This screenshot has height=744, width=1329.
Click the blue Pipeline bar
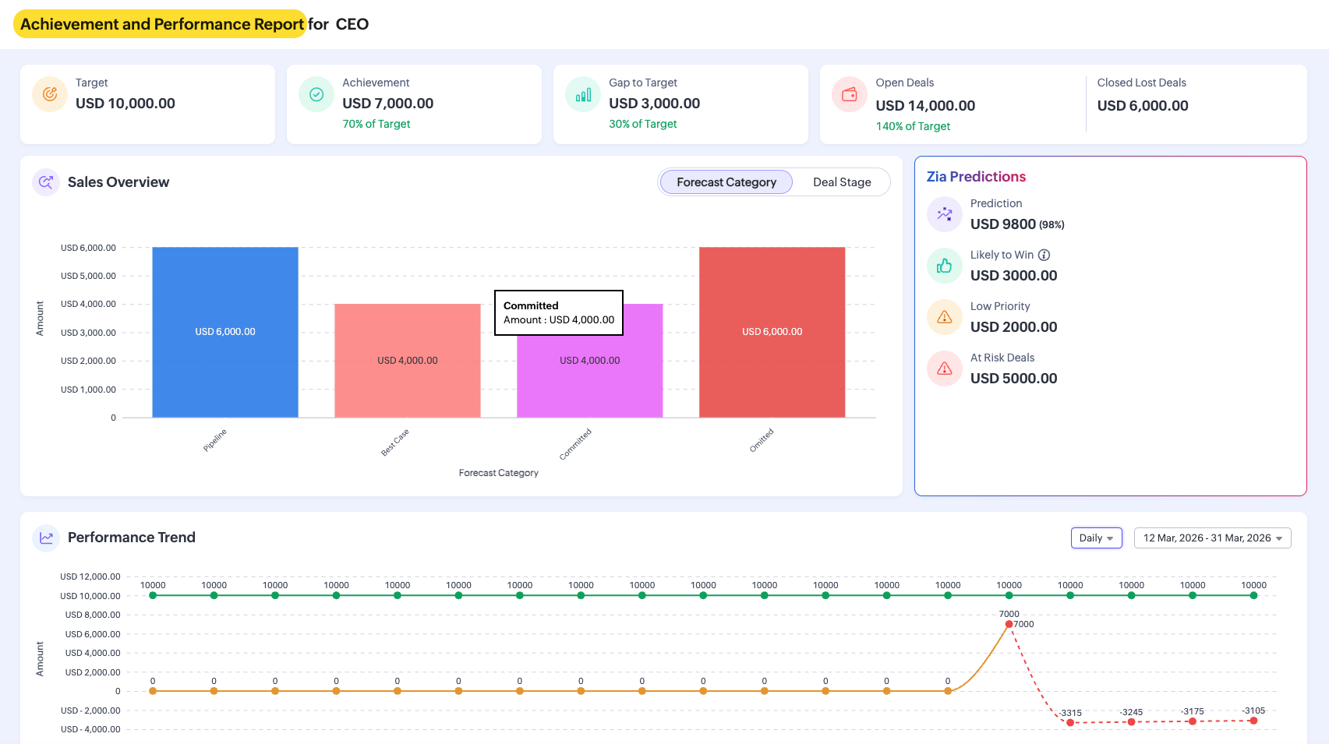pos(225,333)
